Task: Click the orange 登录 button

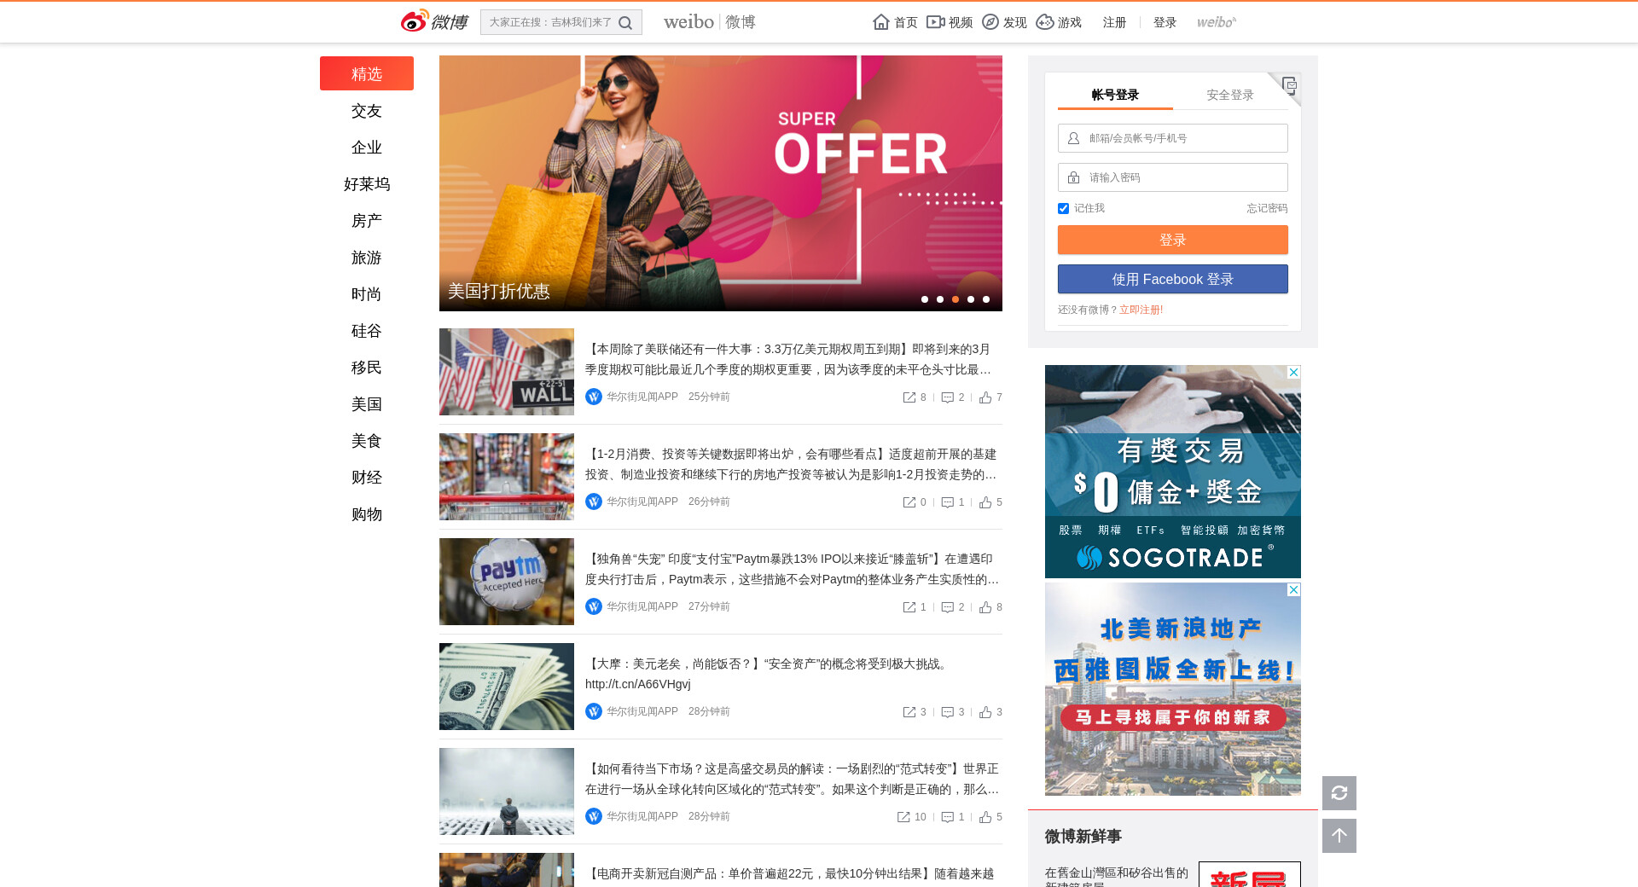Action: (1173, 240)
